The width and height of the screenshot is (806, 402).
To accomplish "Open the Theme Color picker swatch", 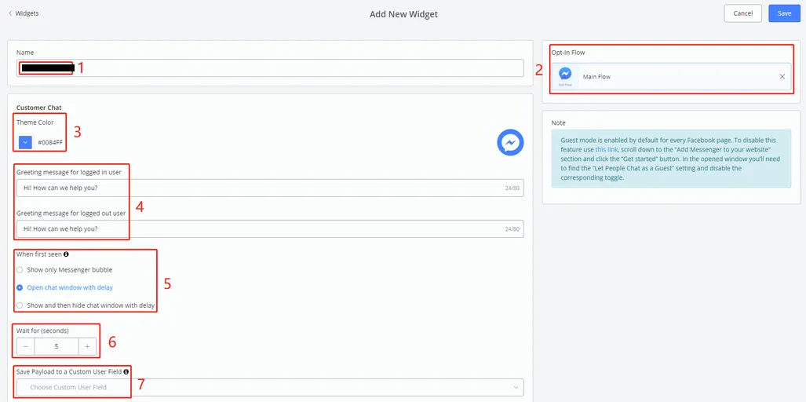I will pyautogui.click(x=26, y=142).
